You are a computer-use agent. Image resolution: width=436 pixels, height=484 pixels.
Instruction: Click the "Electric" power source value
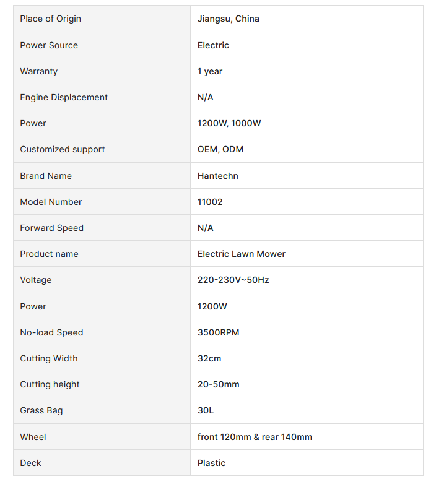coord(213,45)
